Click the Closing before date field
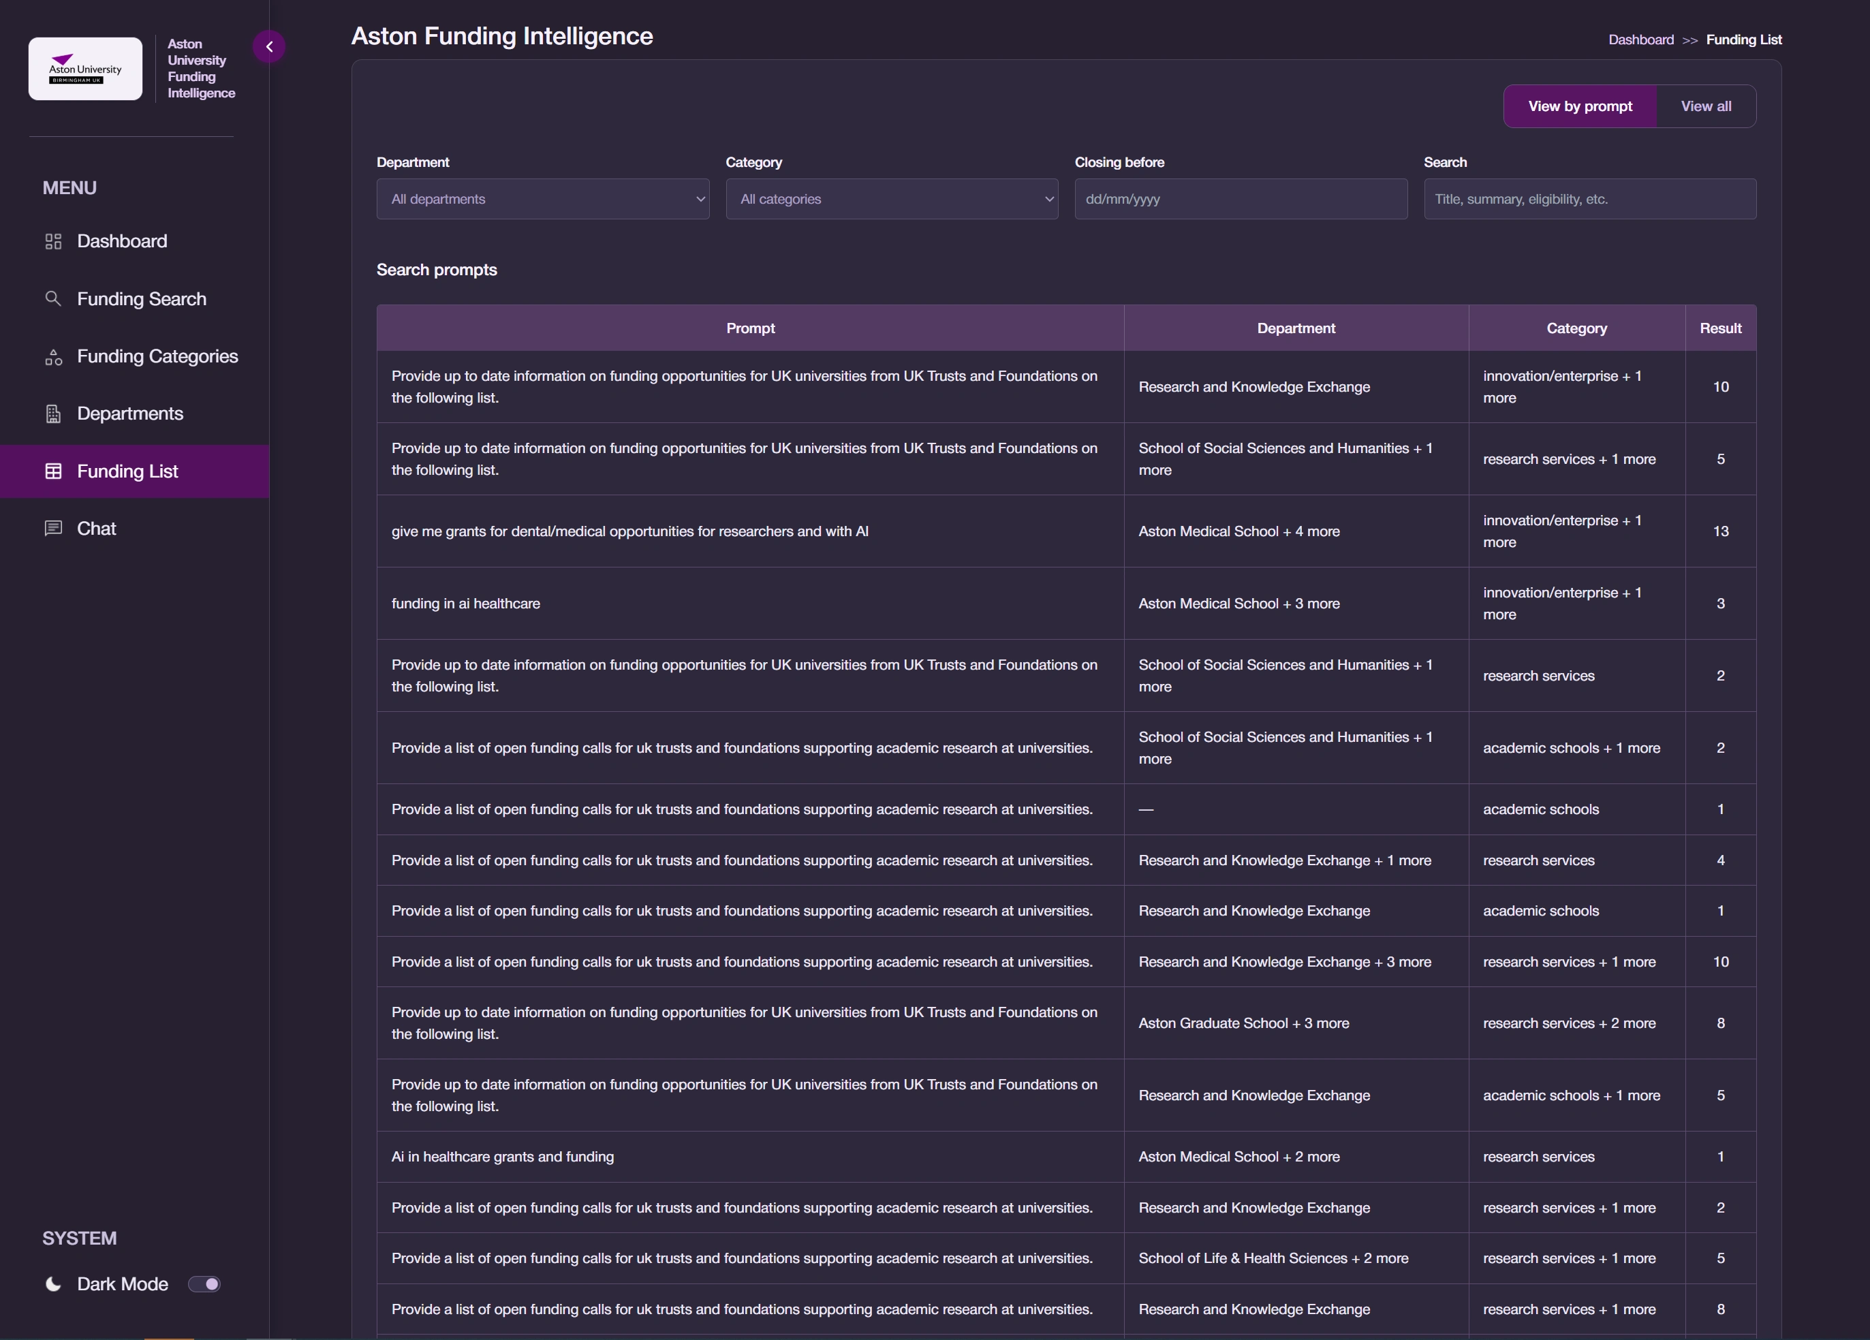Screen dimensions: 1870x1340 [x=1240, y=200]
